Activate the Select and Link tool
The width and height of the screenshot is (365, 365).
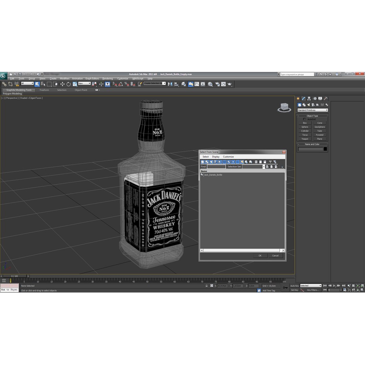[x=4, y=84]
